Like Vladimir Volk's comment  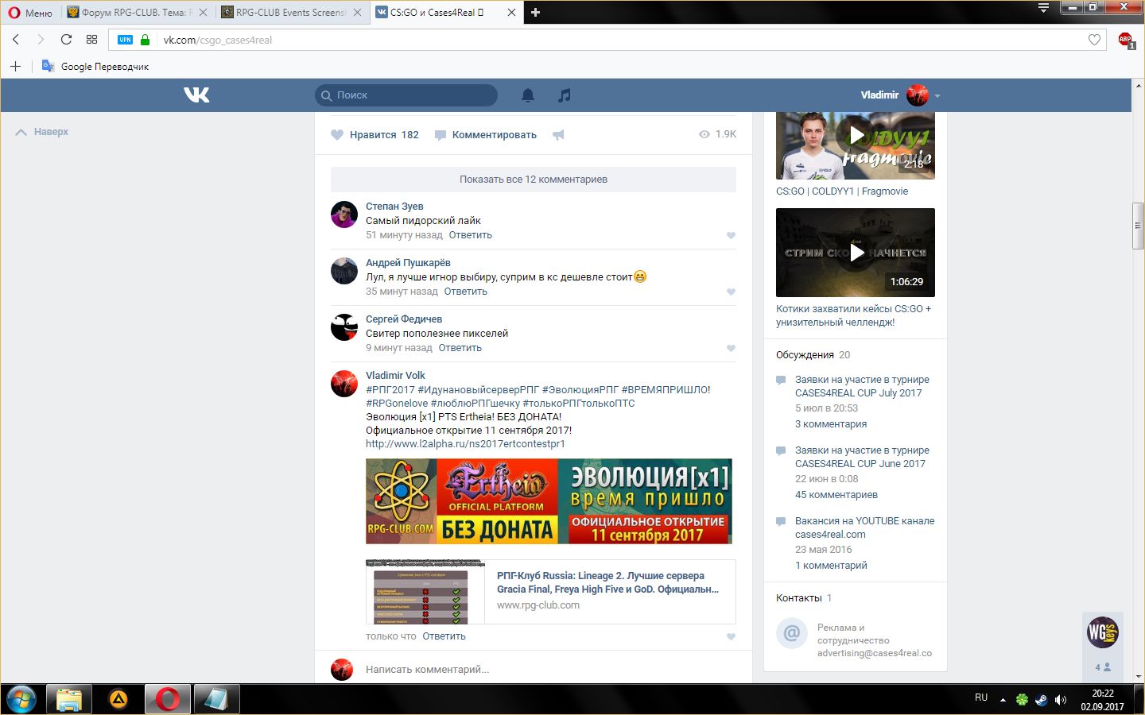coord(731,636)
